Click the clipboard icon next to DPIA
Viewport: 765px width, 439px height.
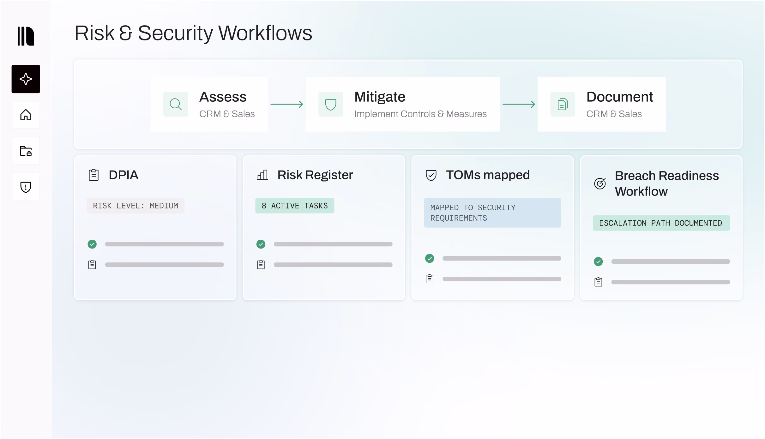coord(94,175)
